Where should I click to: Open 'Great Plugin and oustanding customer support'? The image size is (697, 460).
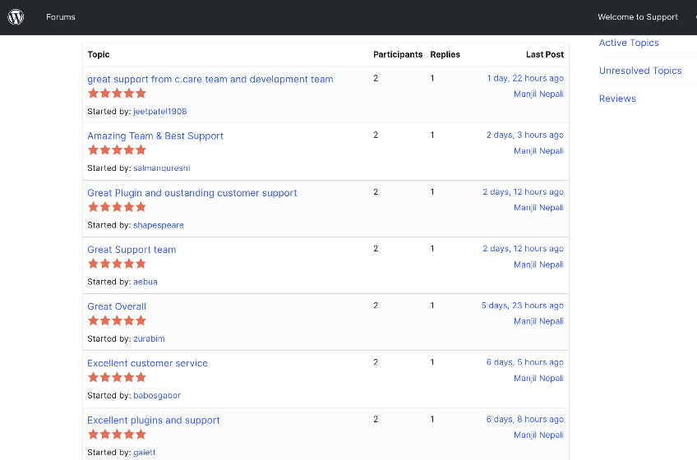pyautogui.click(x=192, y=193)
